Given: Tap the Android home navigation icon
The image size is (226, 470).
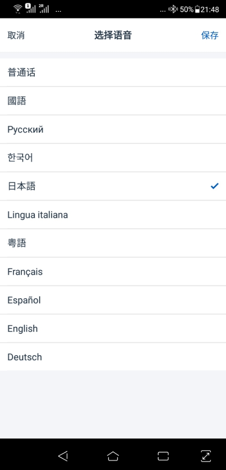Looking at the screenshot, I should coord(113,456).
